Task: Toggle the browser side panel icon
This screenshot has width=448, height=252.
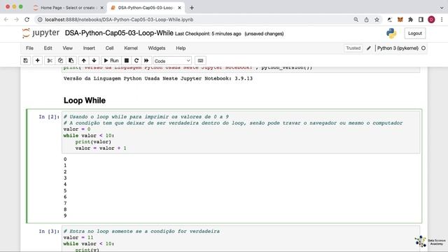Action: tap(421, 20)
